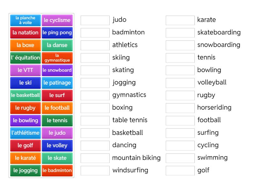Select the 'la natation' tile
Viewport: 255px width, 191px height.
[25, 32]
